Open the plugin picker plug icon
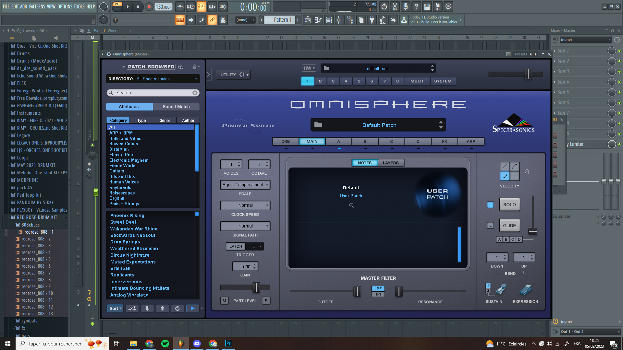623x350 pixels. click(372, 20)
